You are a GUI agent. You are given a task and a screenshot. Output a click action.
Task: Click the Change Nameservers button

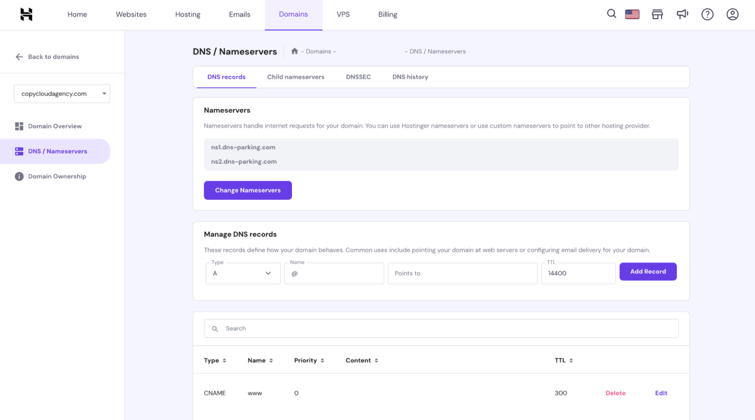[x=248, y=190]
